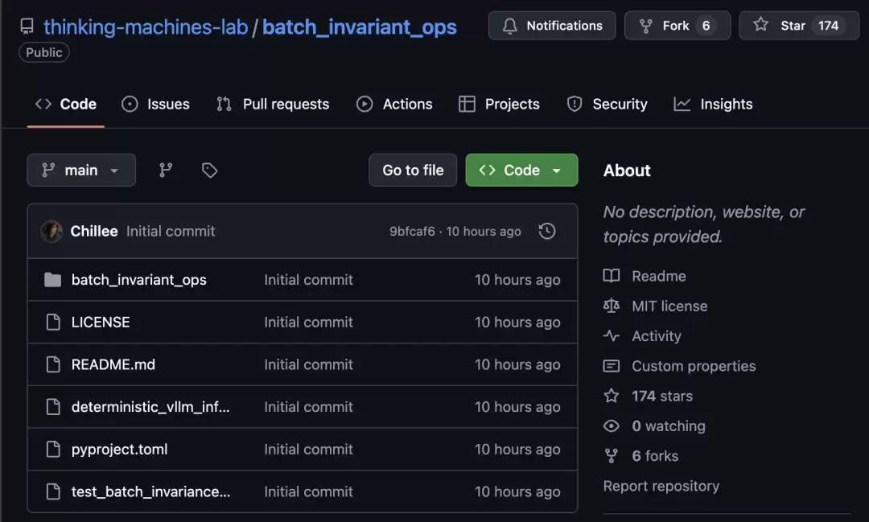Switch to the Actions tab
The image size is (869, 522).
click(x=394, y=104)
